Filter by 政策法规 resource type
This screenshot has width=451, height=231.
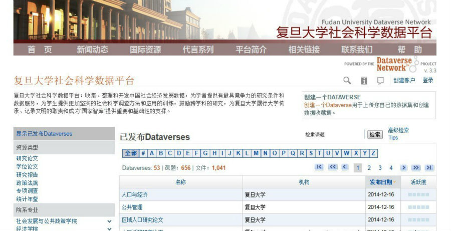(27, 183)
